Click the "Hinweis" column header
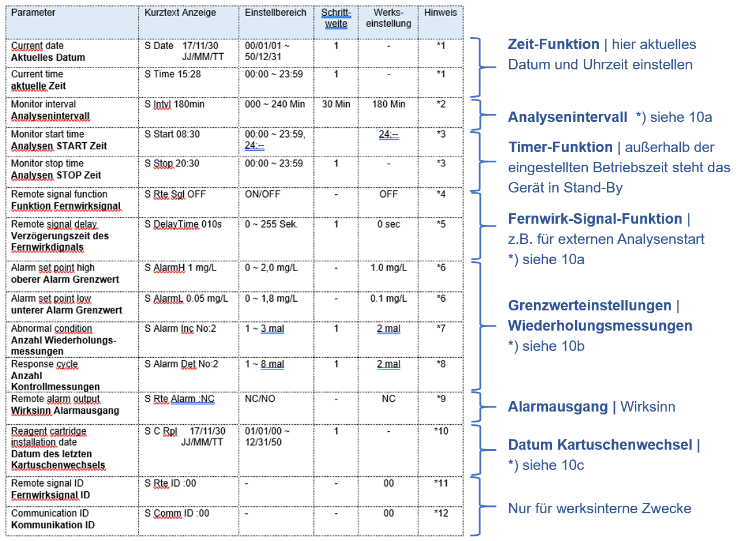The image size is (745, 541). tap(440, 13)
